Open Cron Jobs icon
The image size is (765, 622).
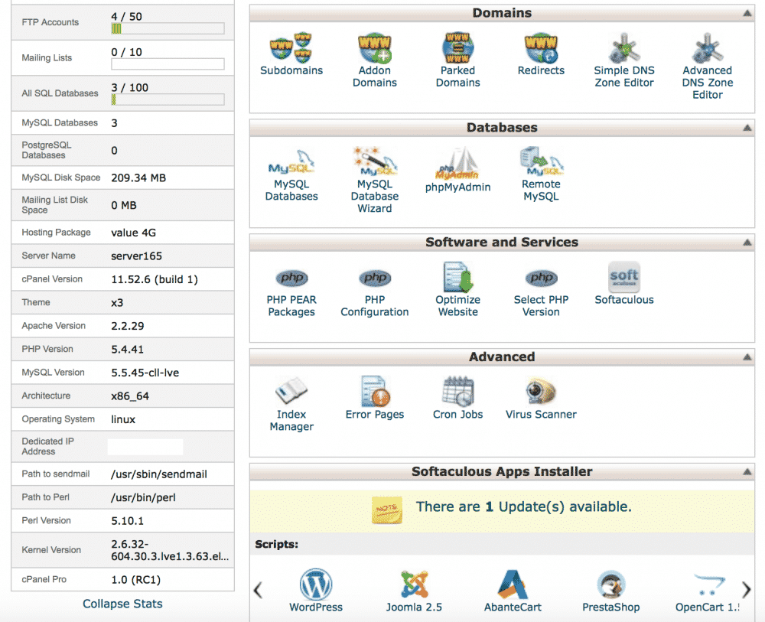(457, 391)
